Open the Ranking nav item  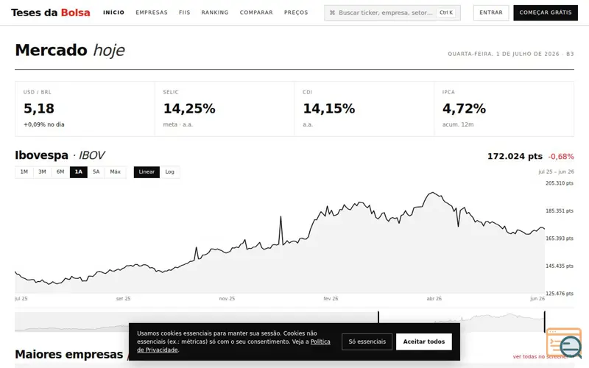click(215, 13)
